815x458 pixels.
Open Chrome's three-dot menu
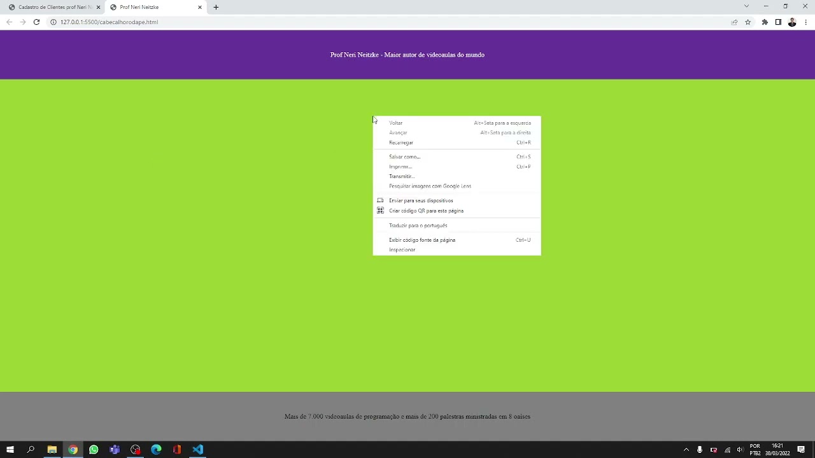pyautogui.click(x=806, y=22)
